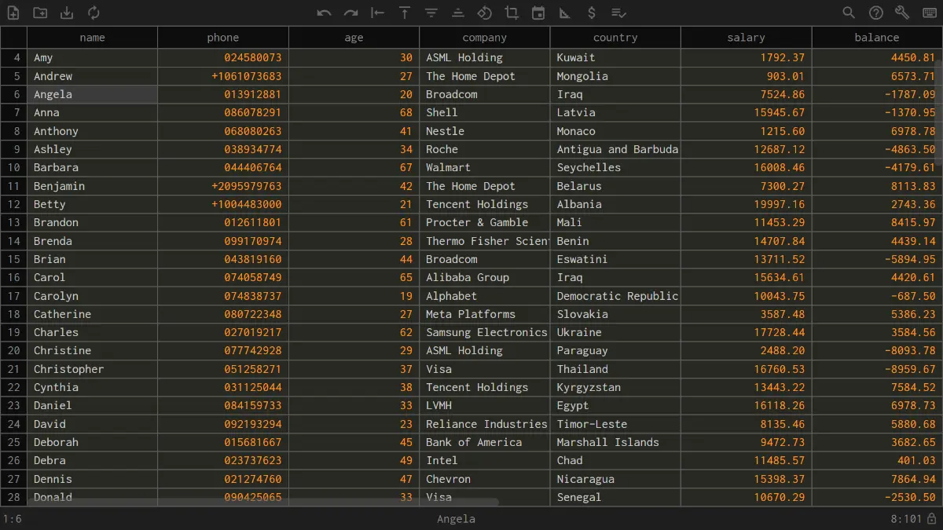Click the age cell "19"

[354, 296]
